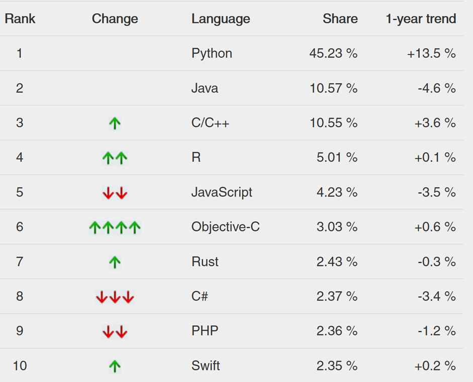
Task: Click the double green arrows beside R
Action: point(115,158)
